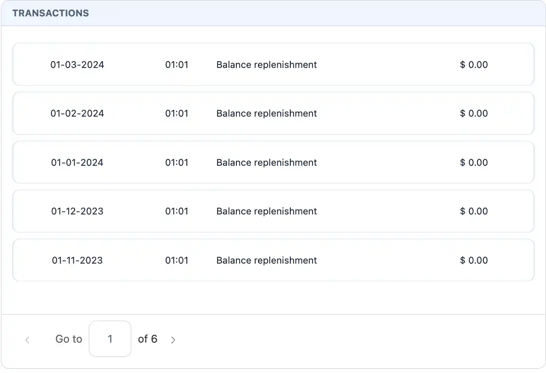Click Balance replenishment label for 01-12-2023
Image resolution: width=546 pixels, height=373 pixels.
266,211
